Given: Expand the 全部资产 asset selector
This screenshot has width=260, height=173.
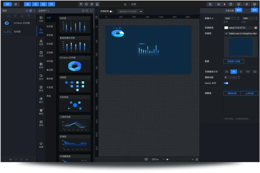Looking at the screenshot, I should pos(44,11).
